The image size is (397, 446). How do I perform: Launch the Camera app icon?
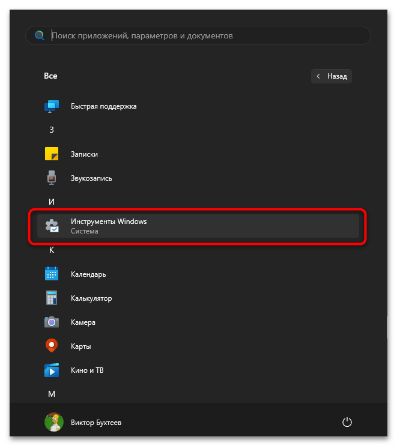pos(52,322)
